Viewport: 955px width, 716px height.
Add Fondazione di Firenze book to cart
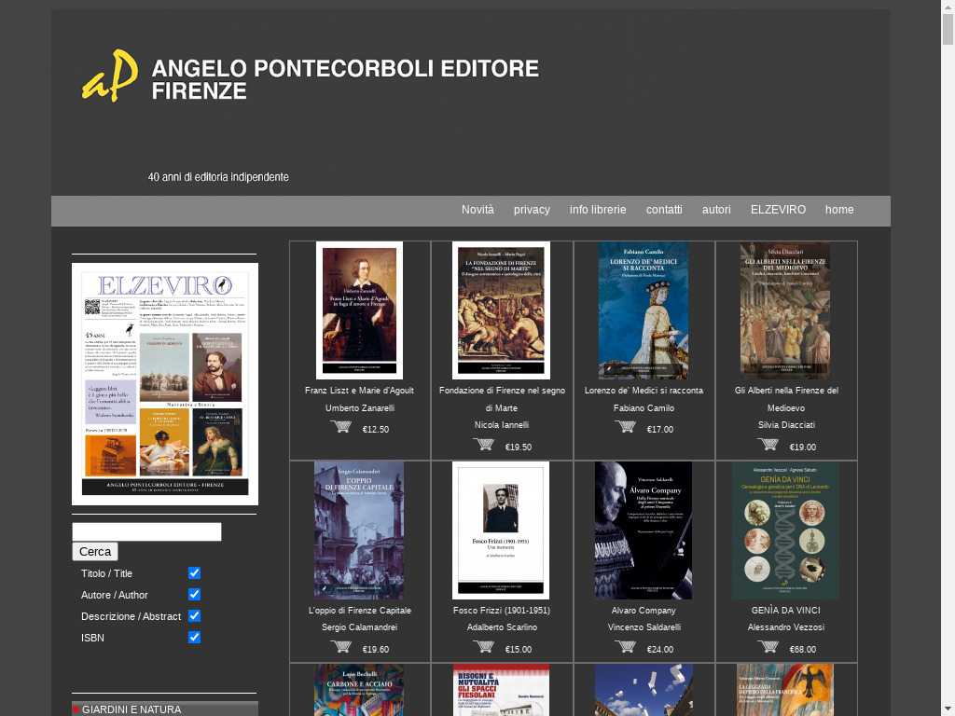coord(484,445)
